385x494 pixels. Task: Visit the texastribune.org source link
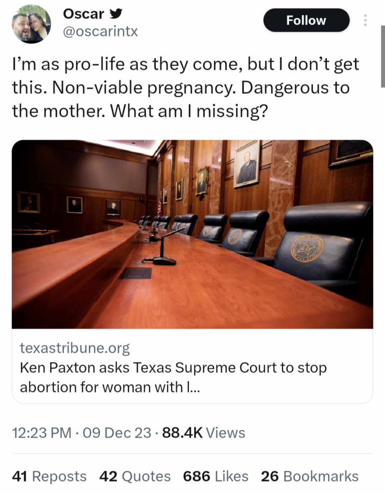pyautogui.click(x=75, y=348)
